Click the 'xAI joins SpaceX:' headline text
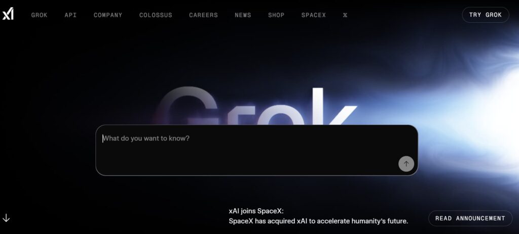This screenshot has width=519, height=234. [256, 211]
